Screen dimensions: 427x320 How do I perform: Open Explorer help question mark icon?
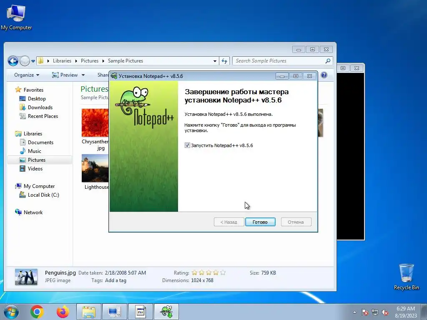point(324,75)
